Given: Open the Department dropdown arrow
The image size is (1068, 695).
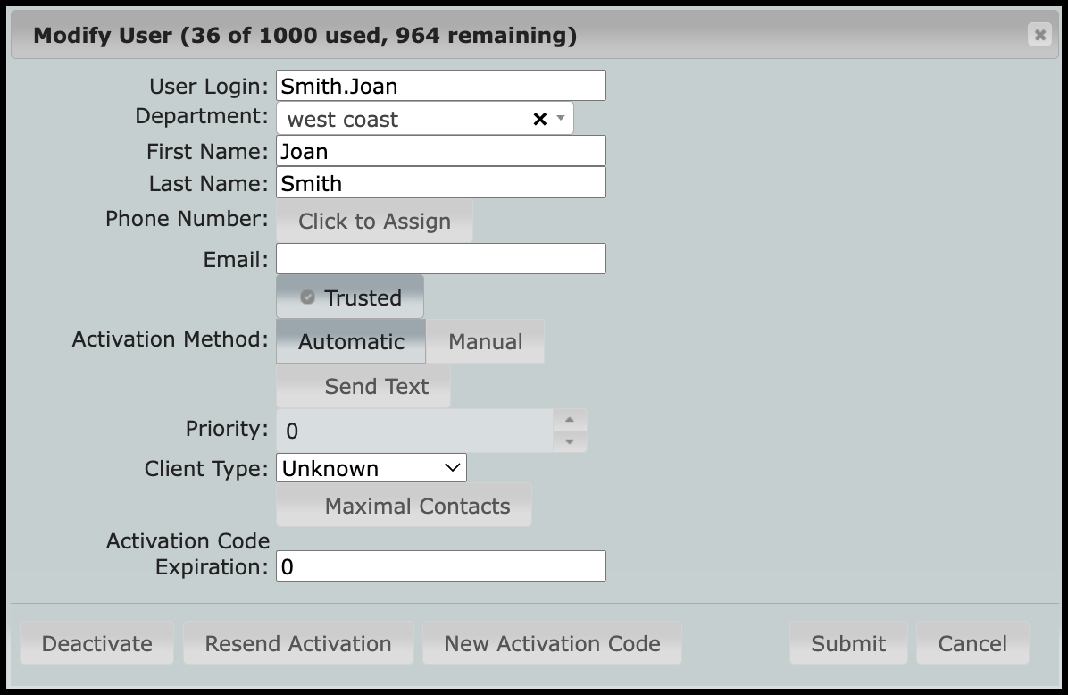Looking at the screenshot, I should pyautogui.click(x=561, y=118).
